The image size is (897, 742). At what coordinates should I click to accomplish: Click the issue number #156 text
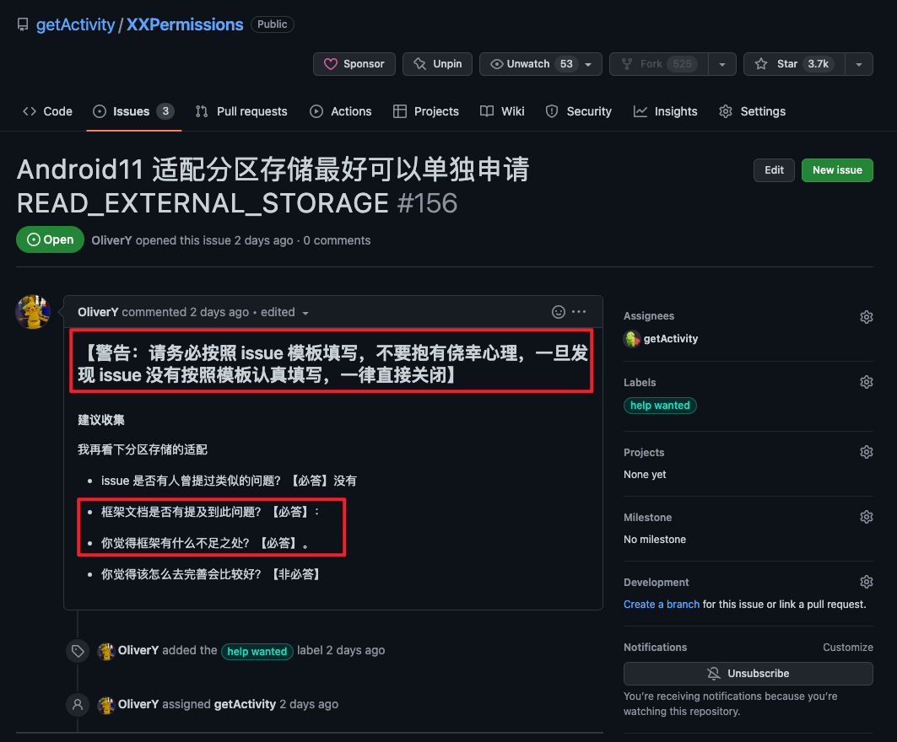tap(427, 203)
